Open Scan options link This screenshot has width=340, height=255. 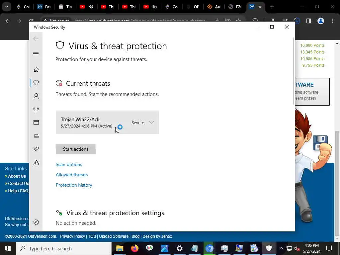[x=69, y=164]
